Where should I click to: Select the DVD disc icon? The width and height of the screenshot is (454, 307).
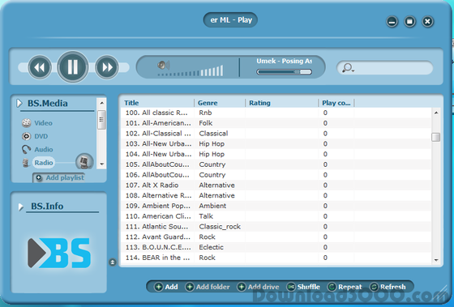click(26, 136)
